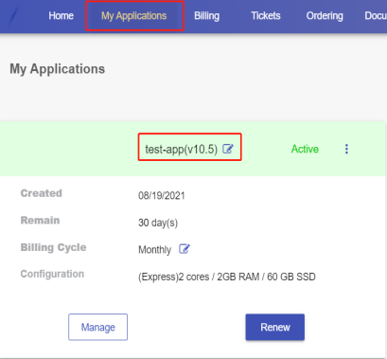The height and width of the screenshot is (359, 387).
Task: Open the three-dot options menu
Action: pyautogui.click(x=346, y=149)
